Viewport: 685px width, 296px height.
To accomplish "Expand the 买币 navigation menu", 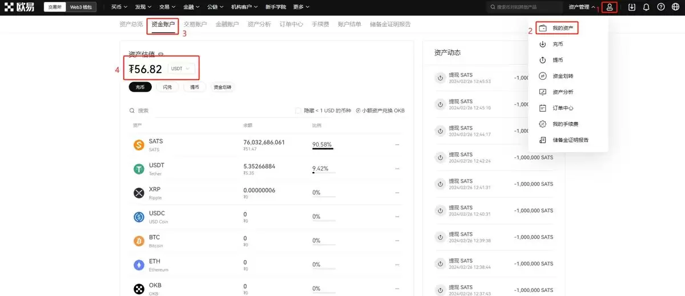I will click(x=118, y=7).
